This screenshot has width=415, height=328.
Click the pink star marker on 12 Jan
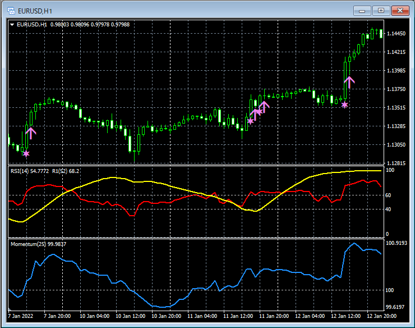(x=344, y=104)
